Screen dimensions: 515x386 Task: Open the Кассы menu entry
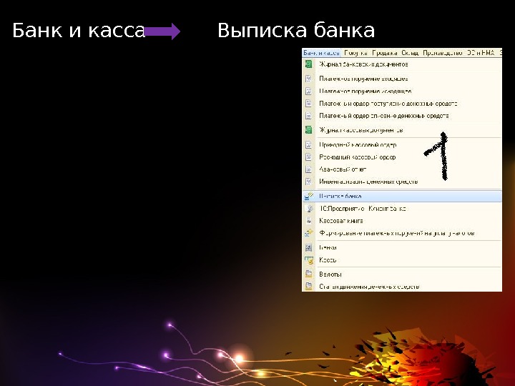point(328,260)
